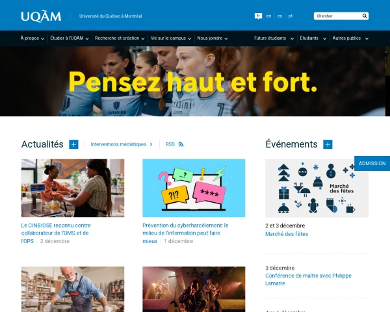Screen dimensions: 390x312
Task: Open the Recherche et création menu
Action: tap(120, 38)
